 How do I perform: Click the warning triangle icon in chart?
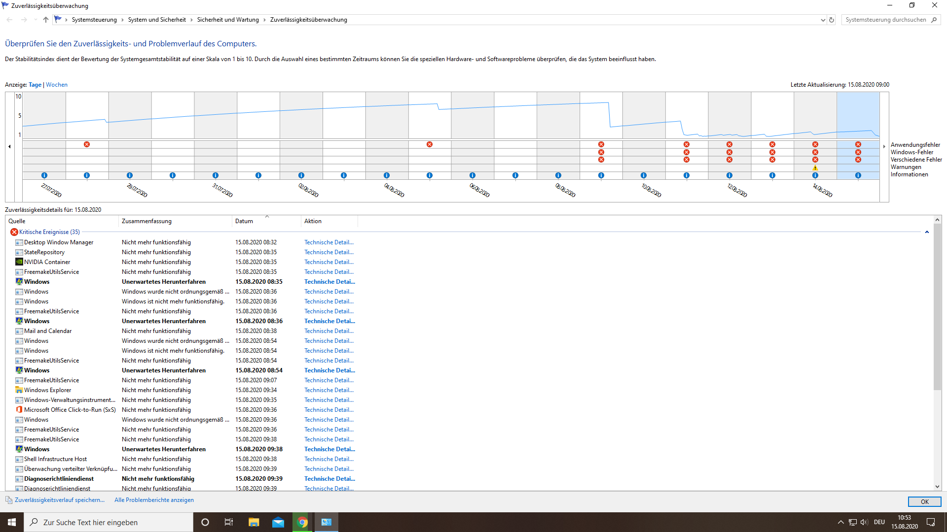(815, 168)
